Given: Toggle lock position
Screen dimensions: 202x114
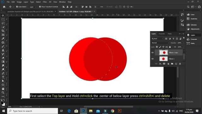Looking at the screenshot, I should 163,47.
